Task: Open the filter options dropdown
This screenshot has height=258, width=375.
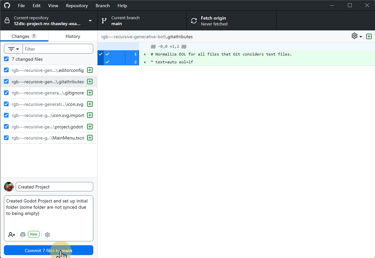Action: click(13, 49)
